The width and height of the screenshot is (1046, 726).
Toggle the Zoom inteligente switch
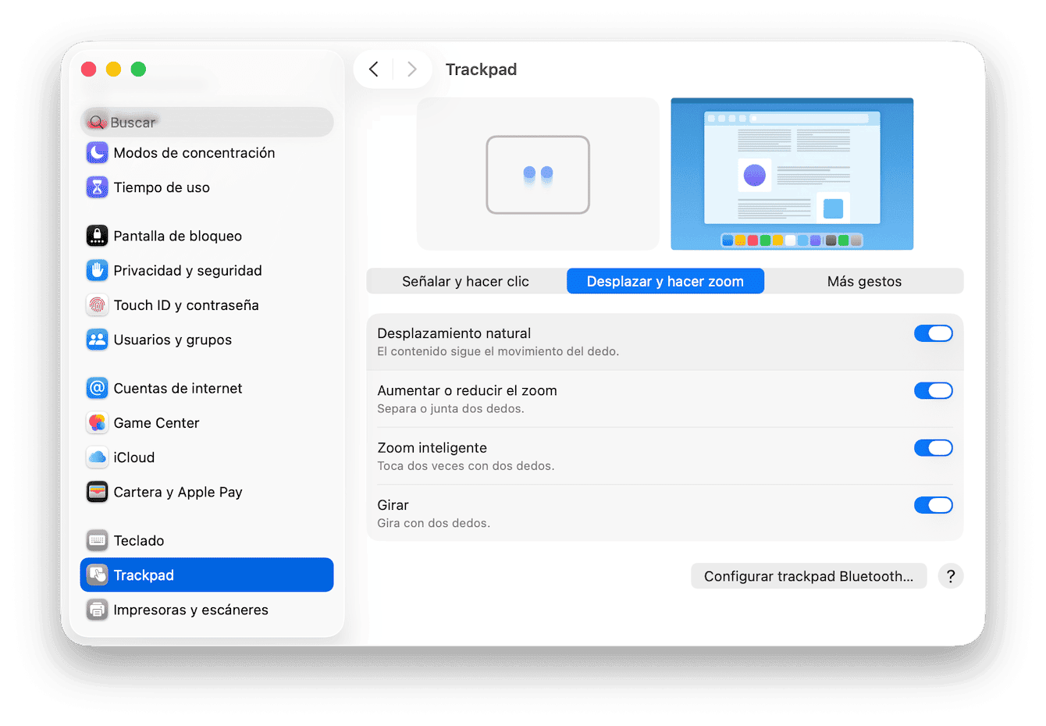934,448
